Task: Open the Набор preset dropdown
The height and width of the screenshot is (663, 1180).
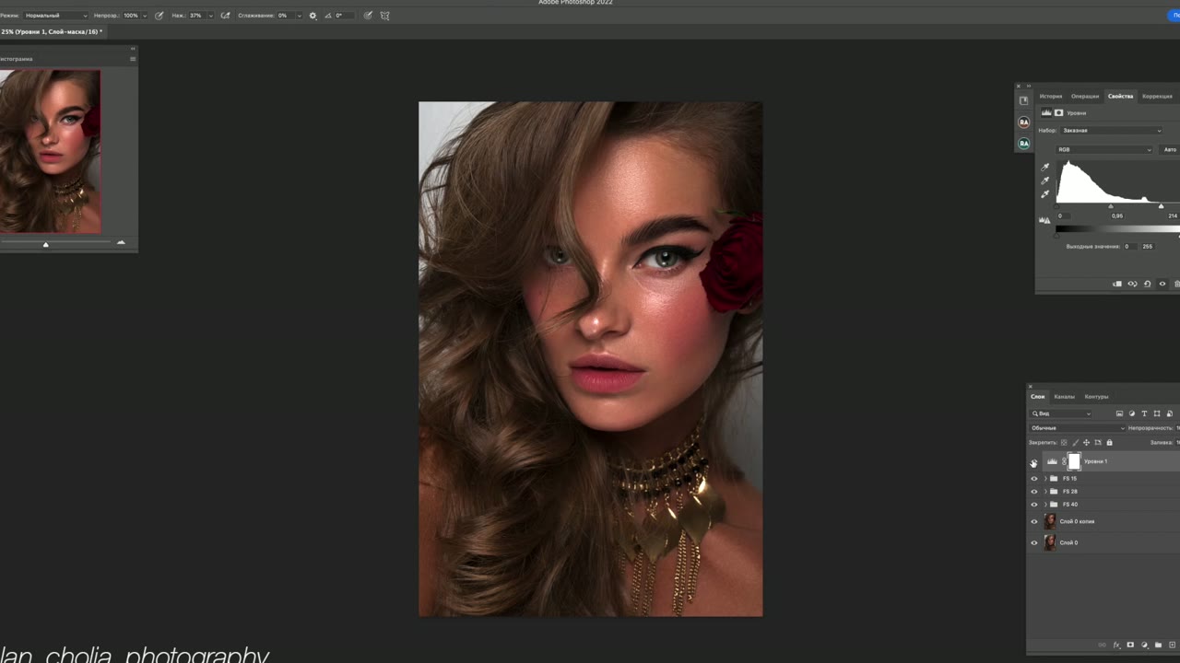Action: [x=1112, y=131]
